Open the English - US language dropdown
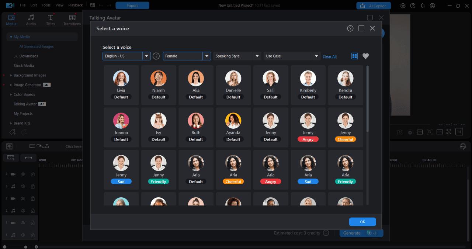 coord(126,56)
